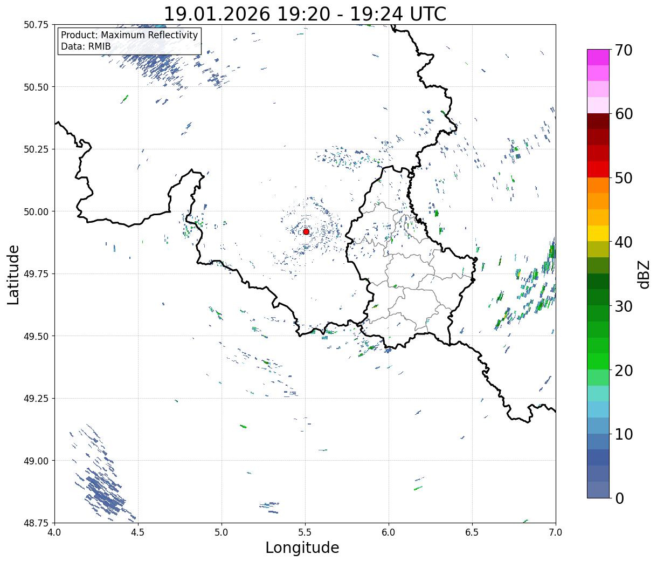
Task: Click the latitude tick label 50.50
Action: click(x=36, y=87)
